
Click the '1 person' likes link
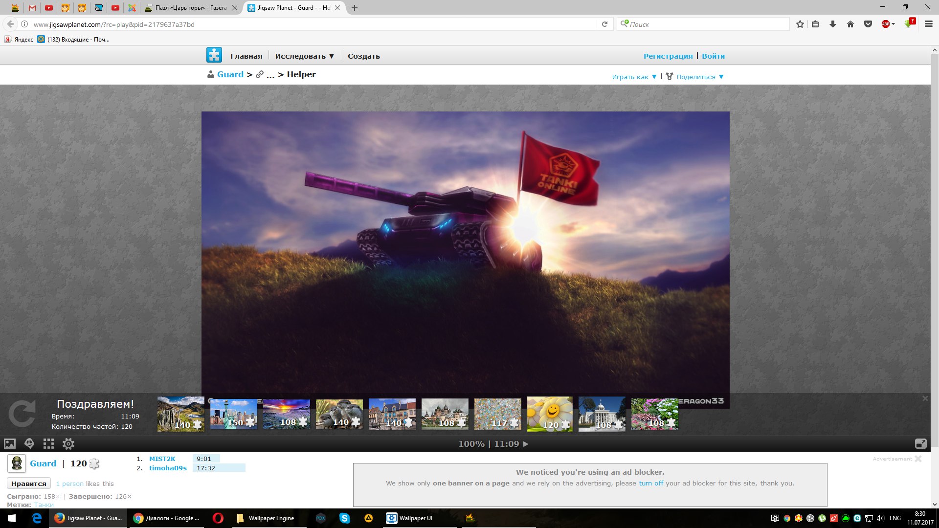(69, 484)
